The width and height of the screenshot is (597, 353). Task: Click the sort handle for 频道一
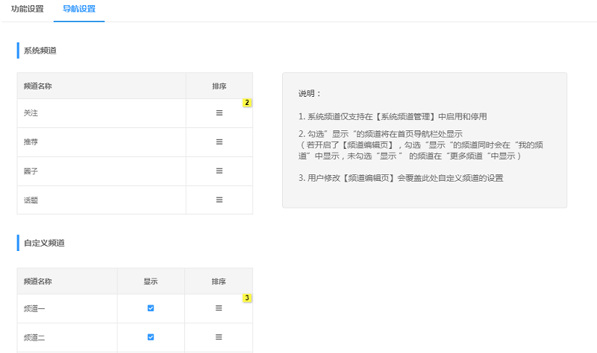pos(219,308)
